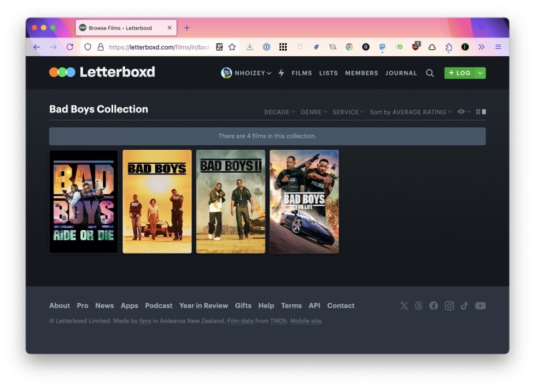This screenshot has width=535, height=388.
Task: Reload the page with the refresh icon
Action: click(70, 47)
